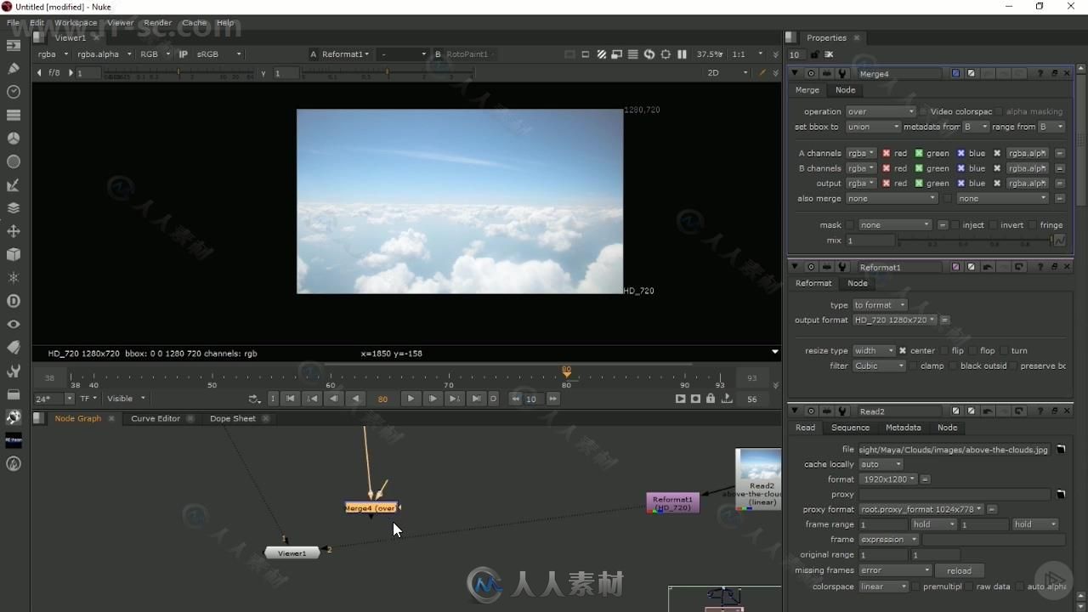Click the lock icon in timeline bar
Screen dimensions: 1088x612
711,399
